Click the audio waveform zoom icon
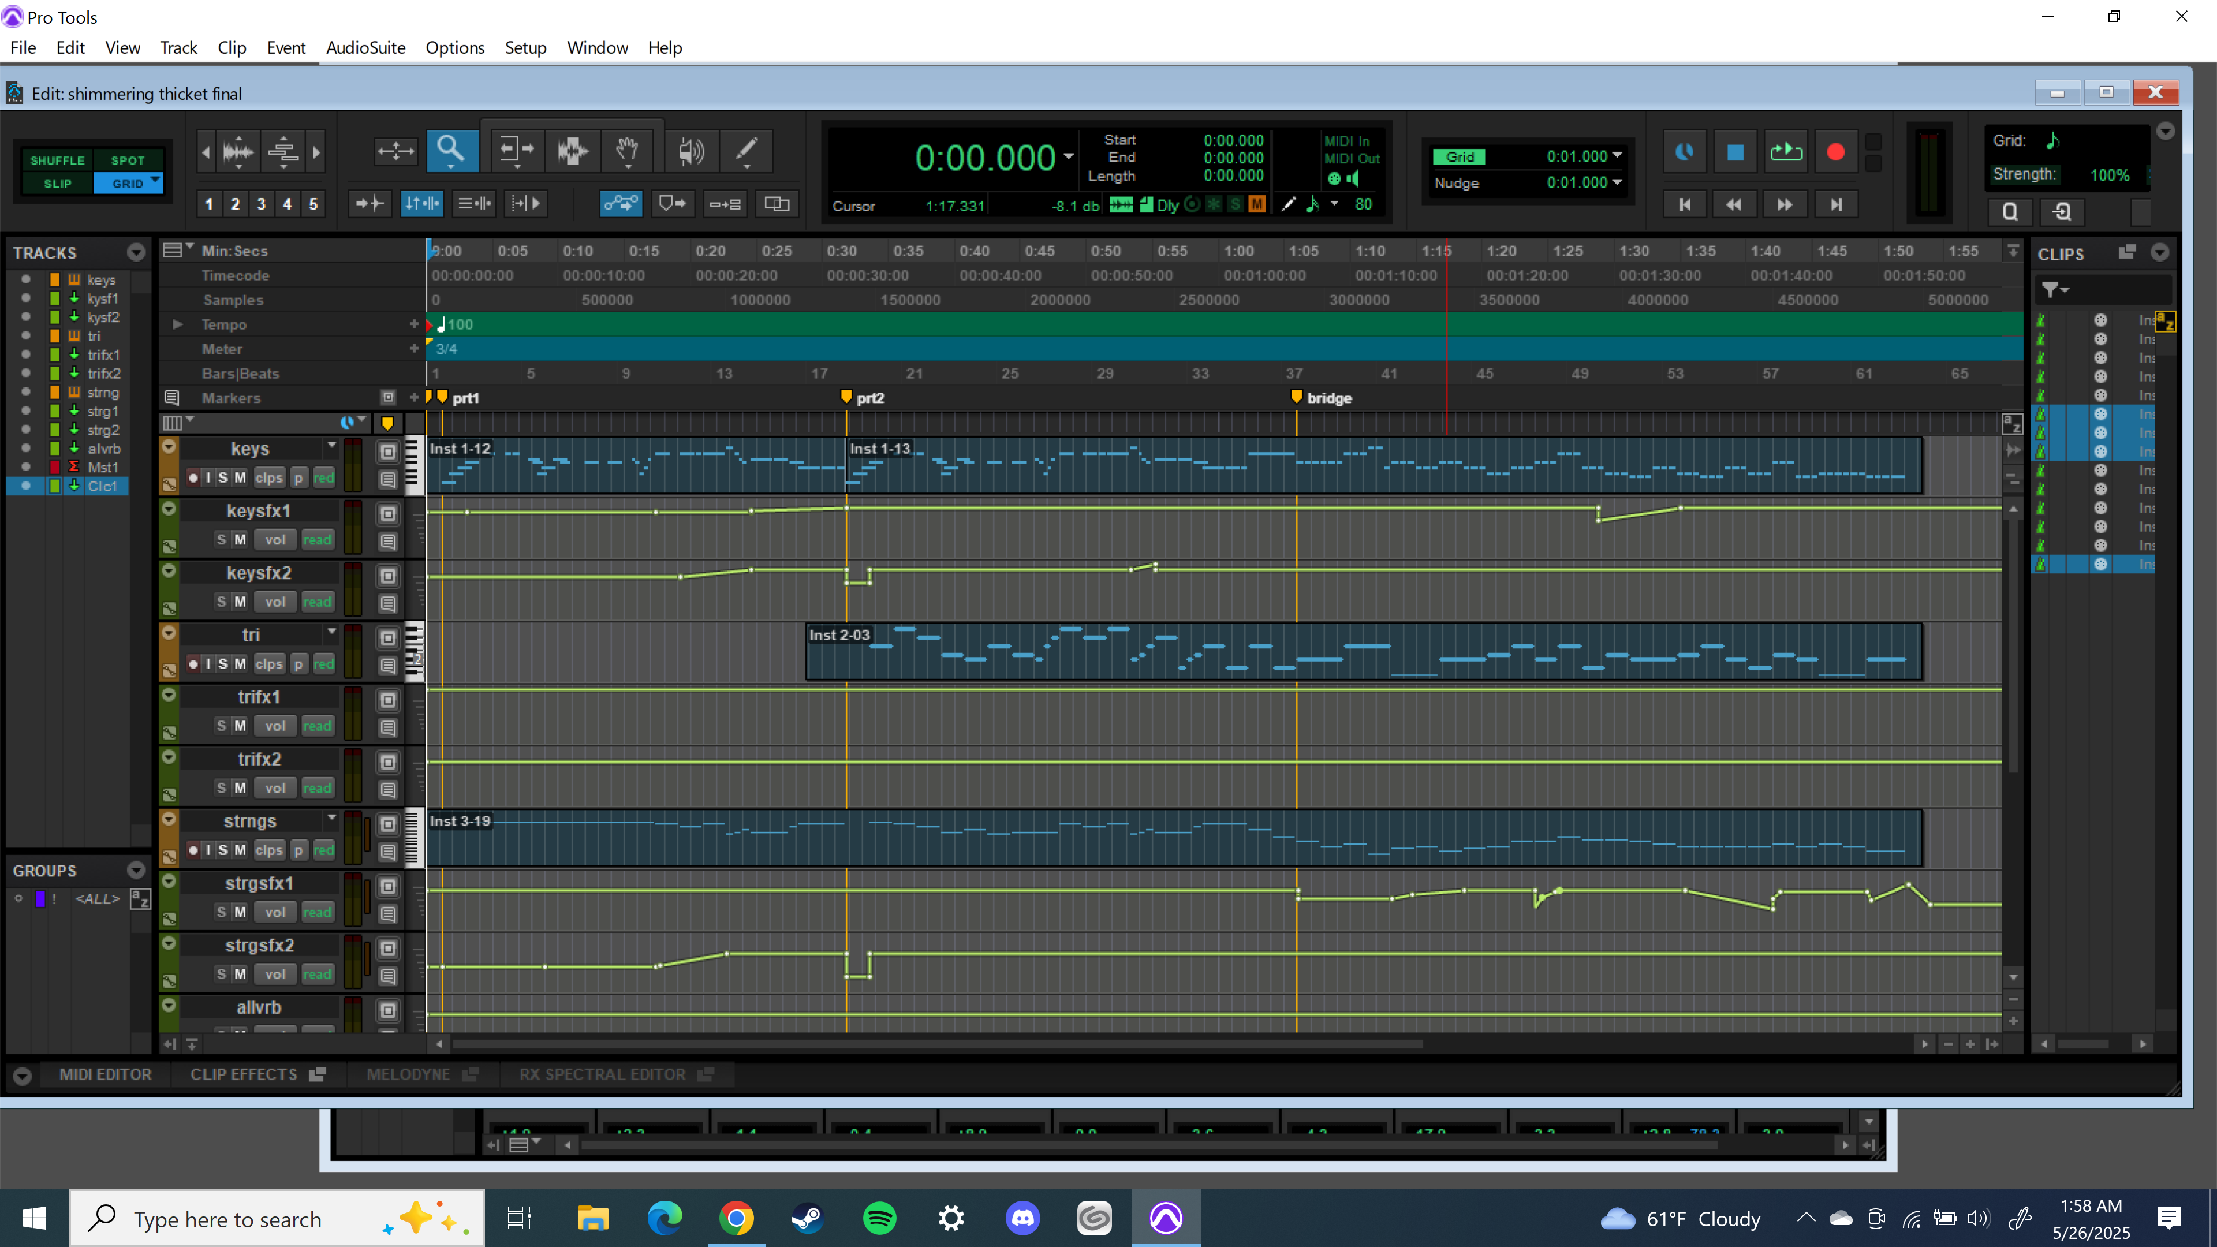The image size is (2217, 1247). tap(237, 152)
